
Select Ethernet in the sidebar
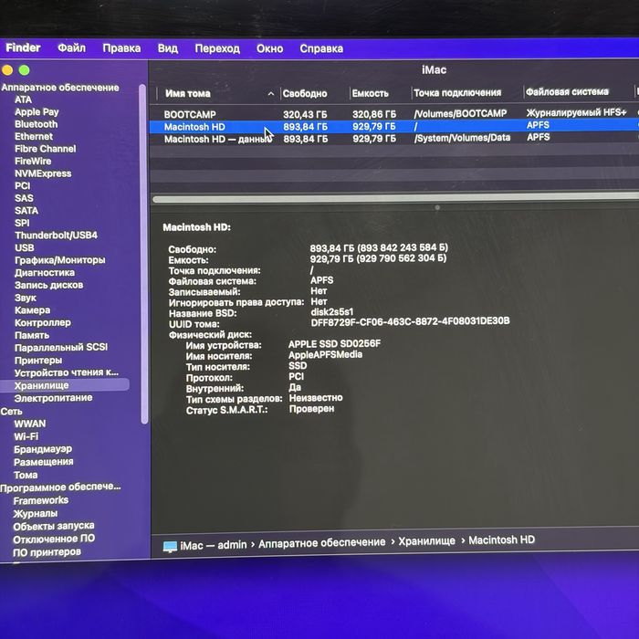[x=34, y=136]
